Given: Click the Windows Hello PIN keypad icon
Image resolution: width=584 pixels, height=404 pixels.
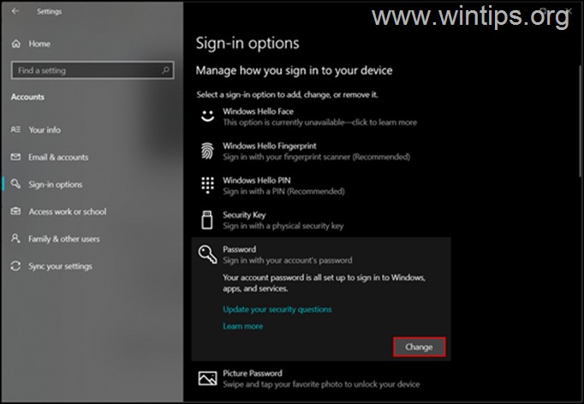Looking at the screenshot, I should 207,186.
